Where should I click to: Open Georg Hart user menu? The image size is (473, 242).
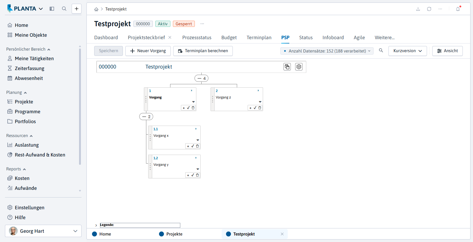pyautogui.click(x=43, y=231)
